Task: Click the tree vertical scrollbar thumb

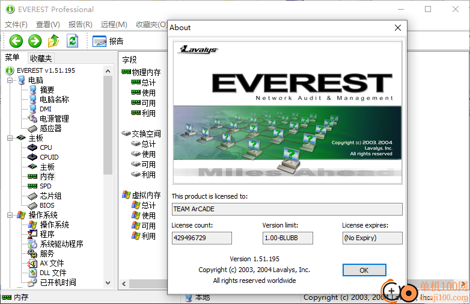Action: [x=108, y=125]
